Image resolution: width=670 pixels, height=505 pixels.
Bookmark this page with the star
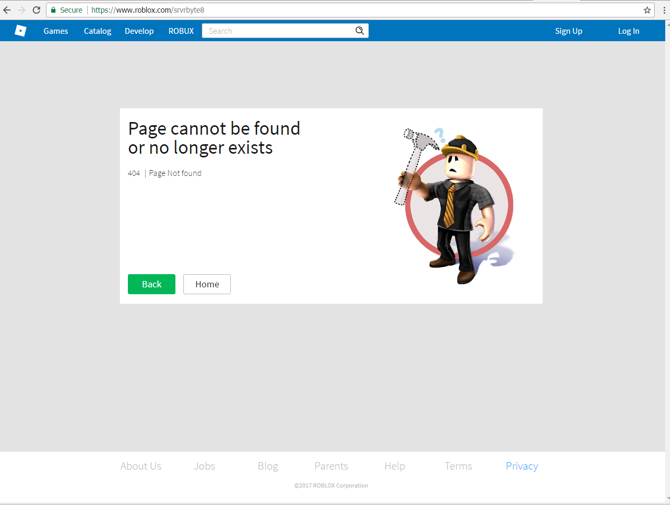point(647,10)
